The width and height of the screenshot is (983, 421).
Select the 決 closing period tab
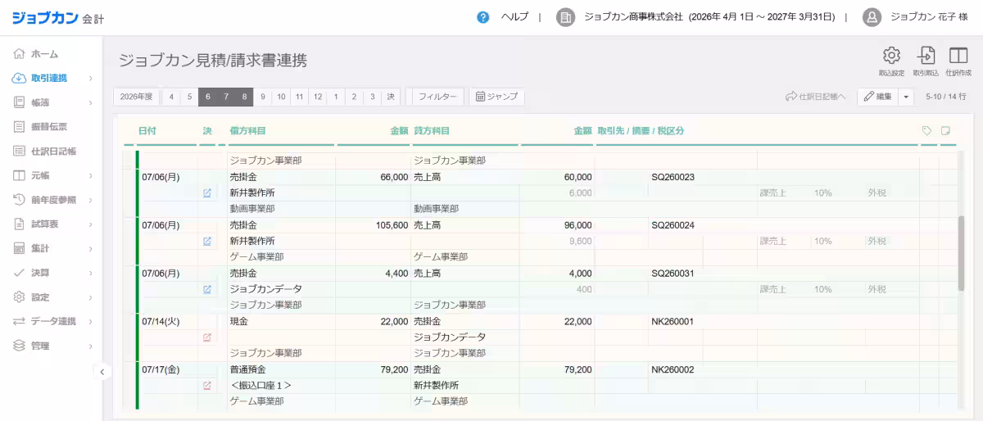[x=391, y=97]
